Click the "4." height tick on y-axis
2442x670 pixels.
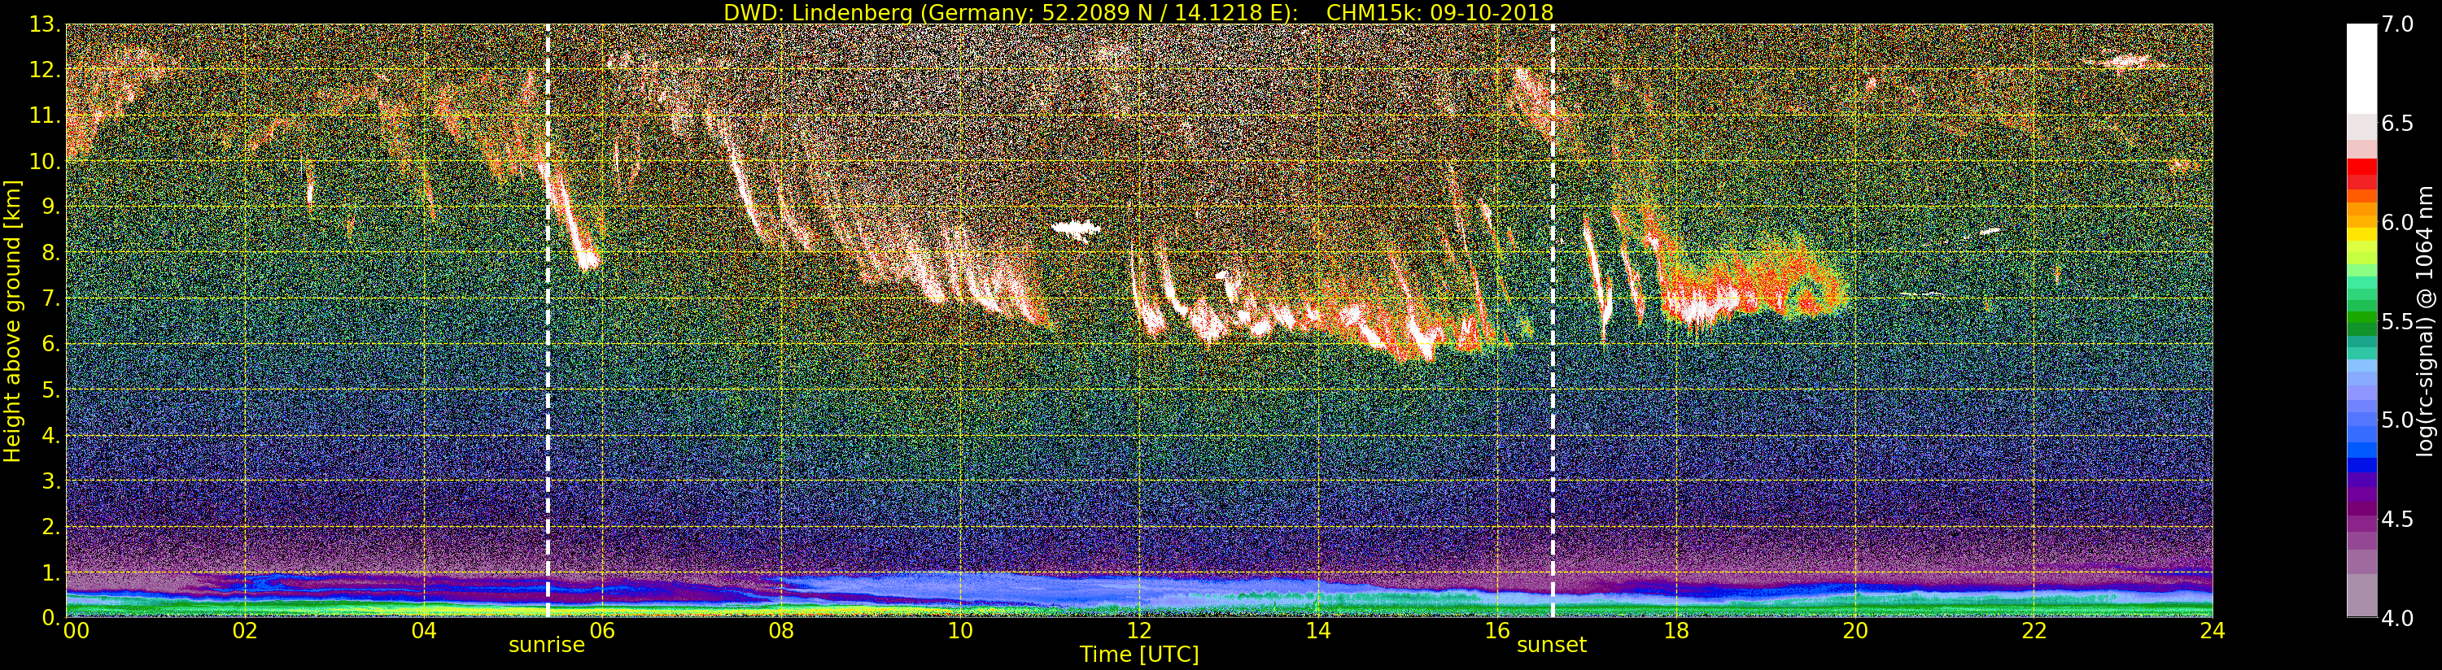click(x=50, y=436)
